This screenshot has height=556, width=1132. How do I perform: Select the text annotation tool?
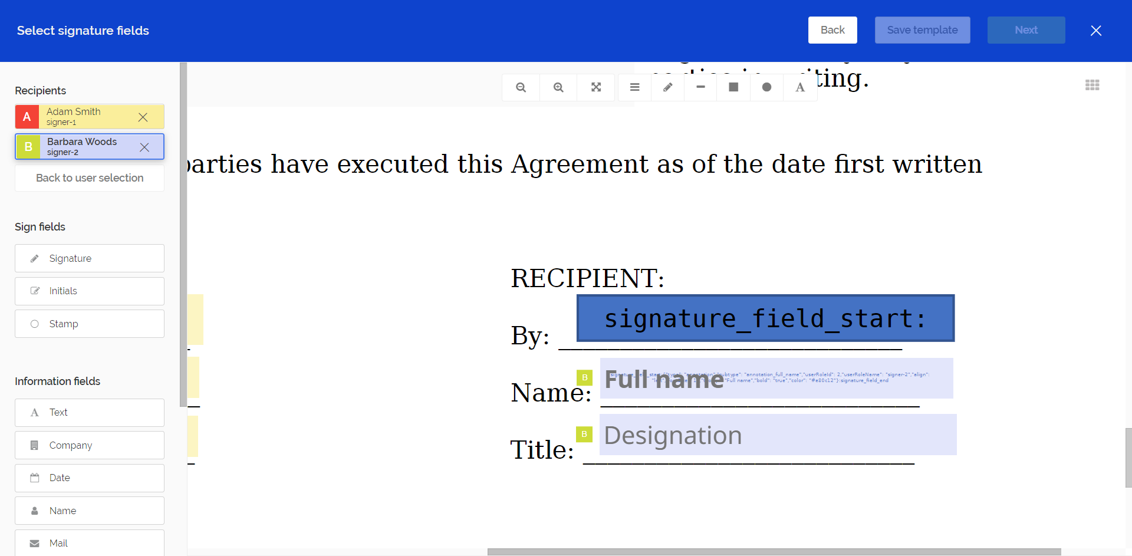pyautogui.click(x=799, y=87)
